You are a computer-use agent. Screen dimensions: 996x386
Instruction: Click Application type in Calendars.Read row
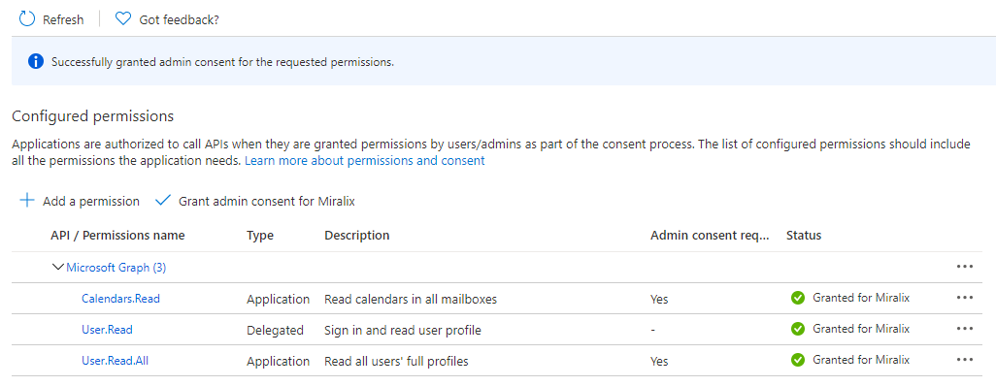pyautogui.click(x=279, y=299)
